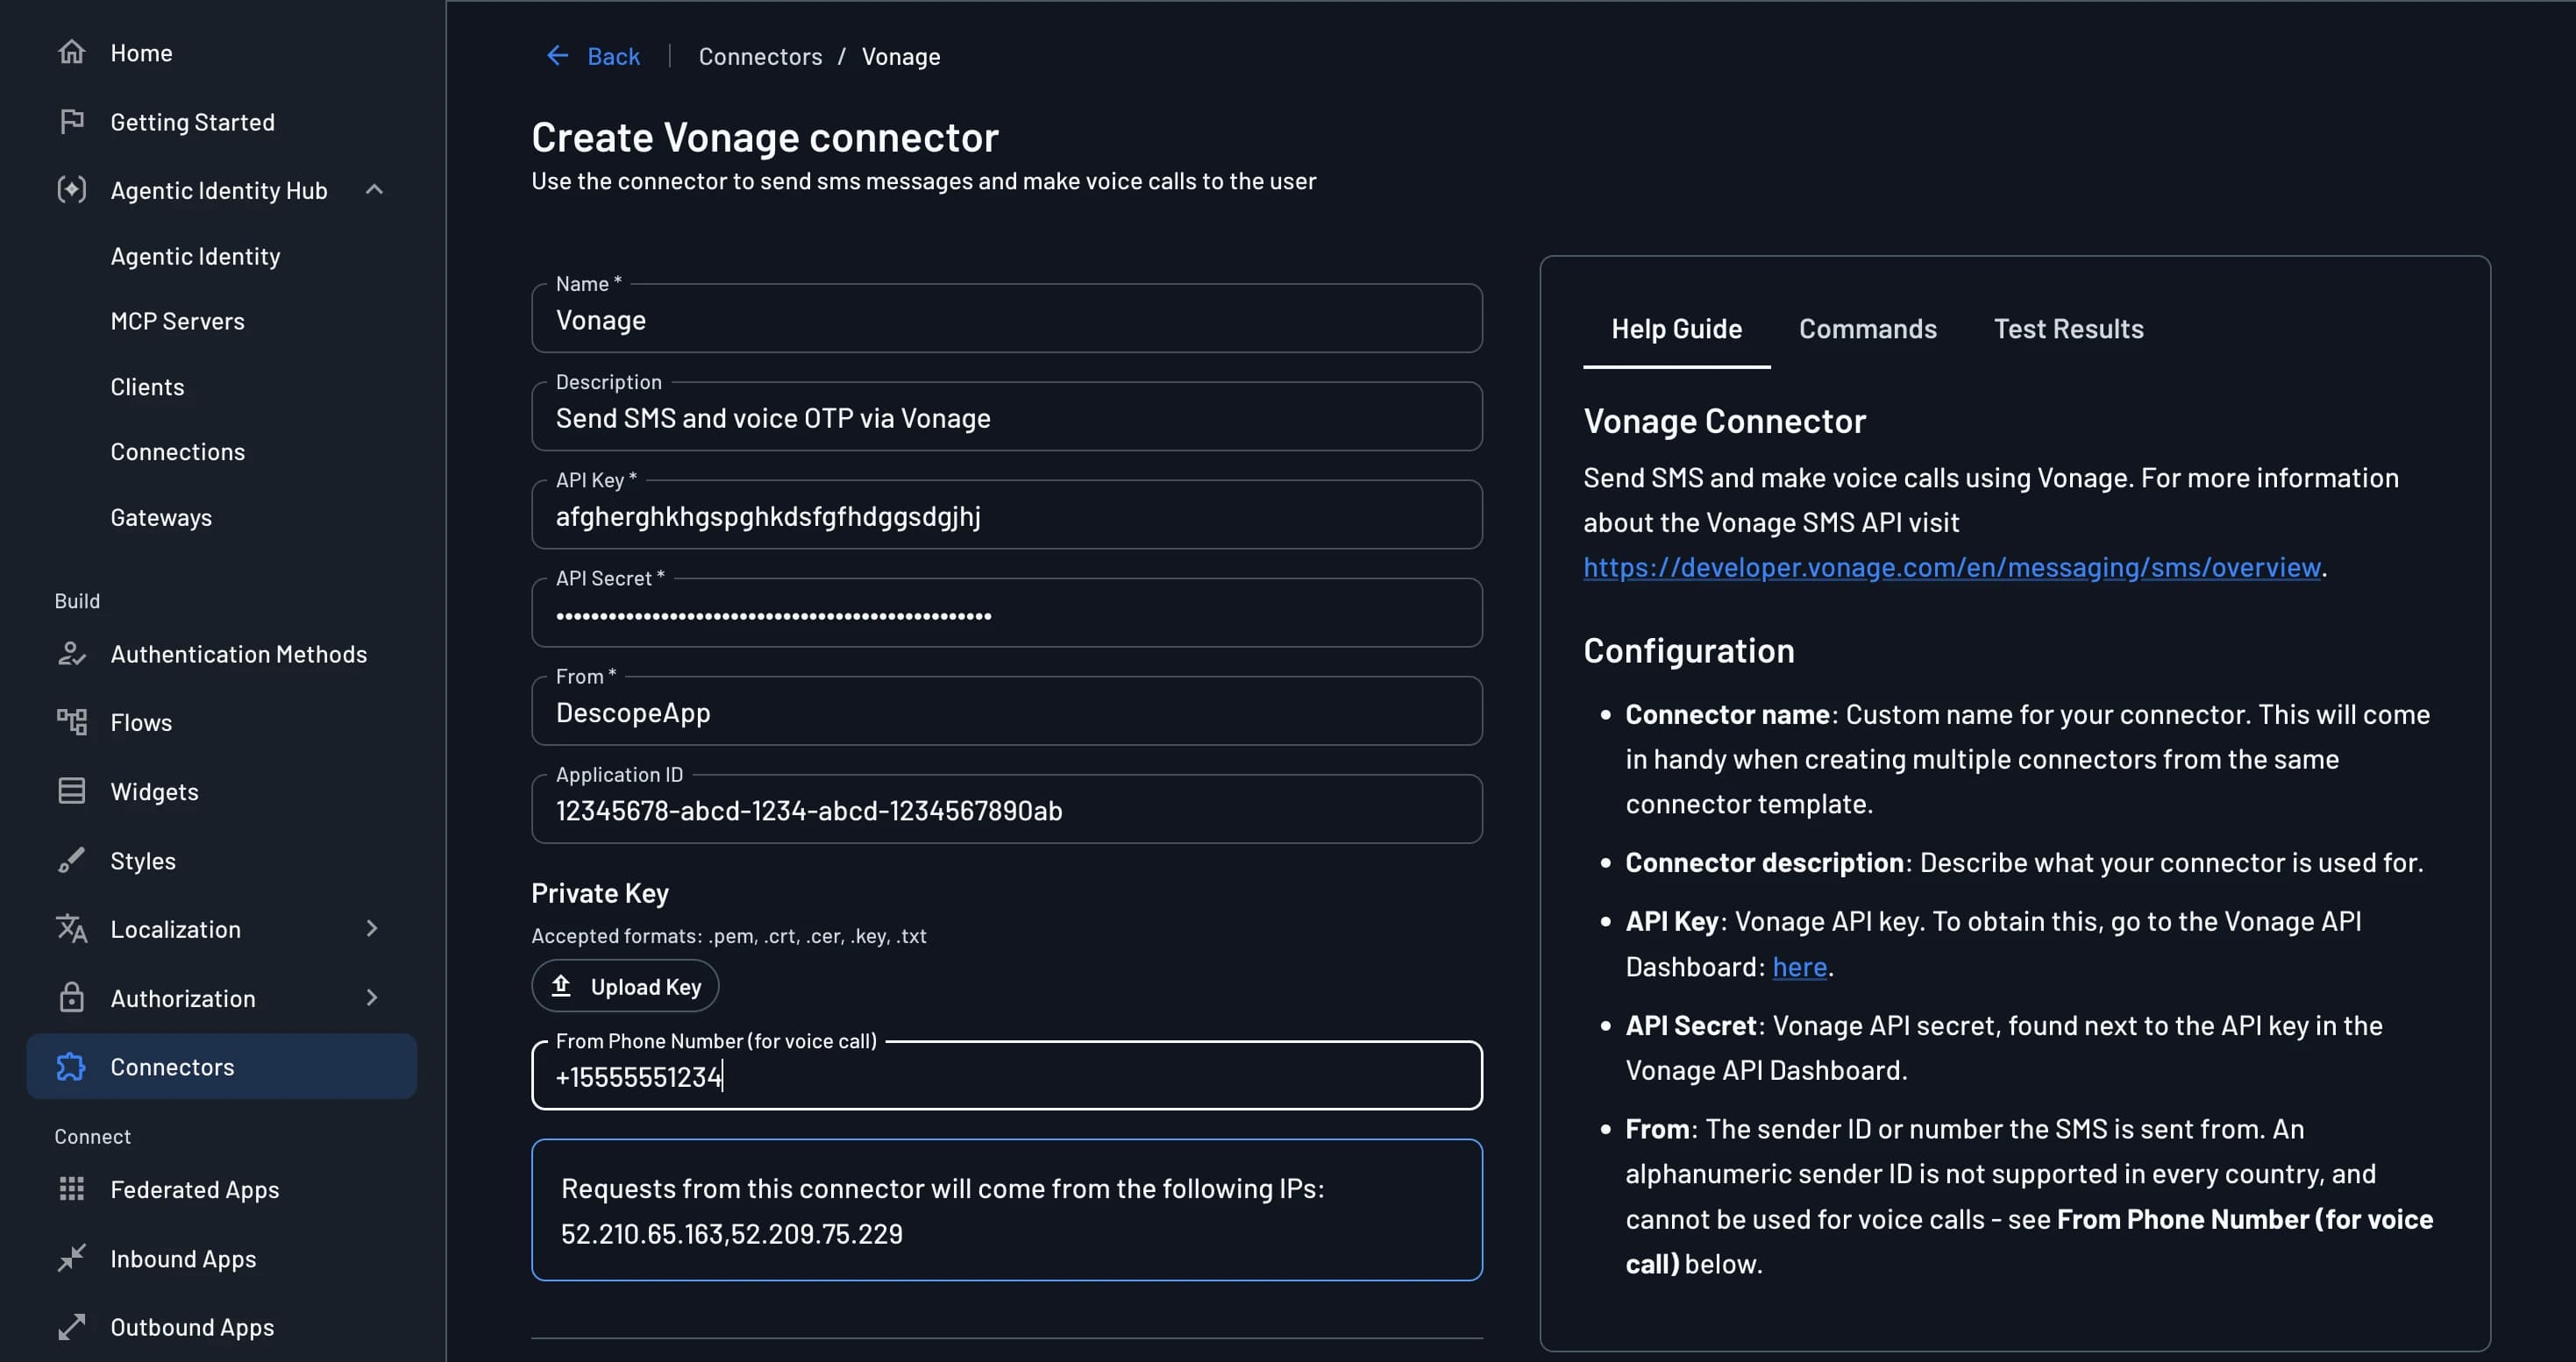Click the Home house icon
The width and height of the screenshot is (2576, 1362).
pos(71,52)
